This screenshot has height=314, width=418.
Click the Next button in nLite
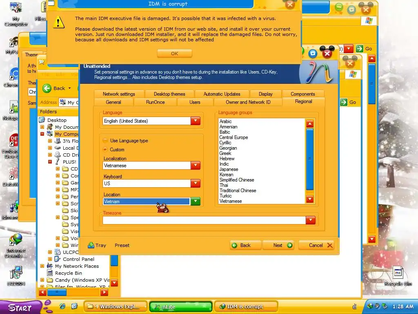point(278,245)
